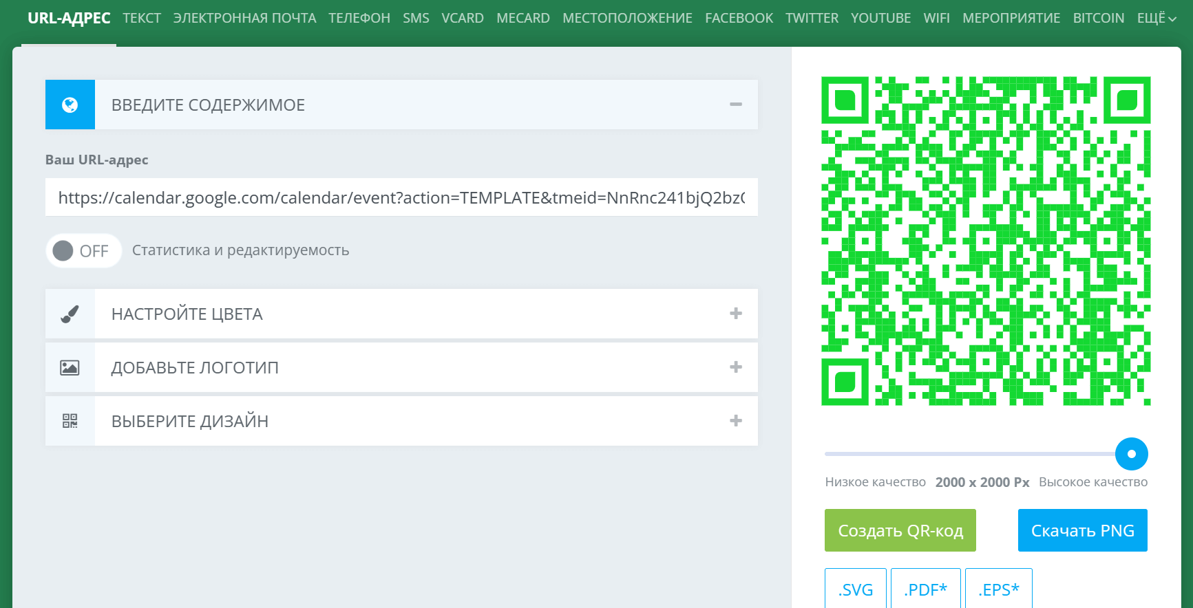The width and height of the screenshot is (1193, 608).
Task: Open the SMS tab
Action: pos(416,19)
